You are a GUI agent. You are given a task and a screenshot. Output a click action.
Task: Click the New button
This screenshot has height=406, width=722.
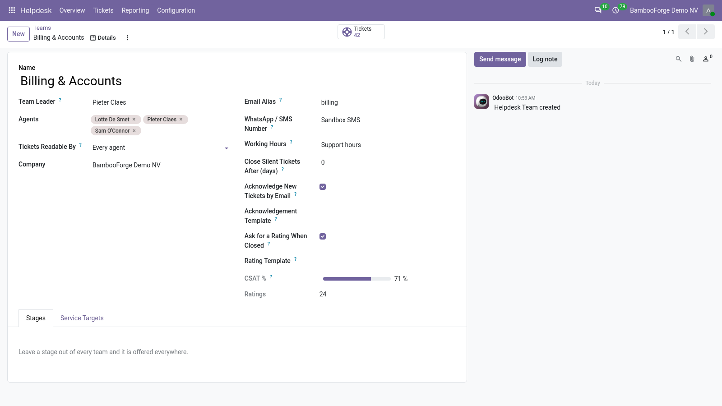tap(19, 34)
